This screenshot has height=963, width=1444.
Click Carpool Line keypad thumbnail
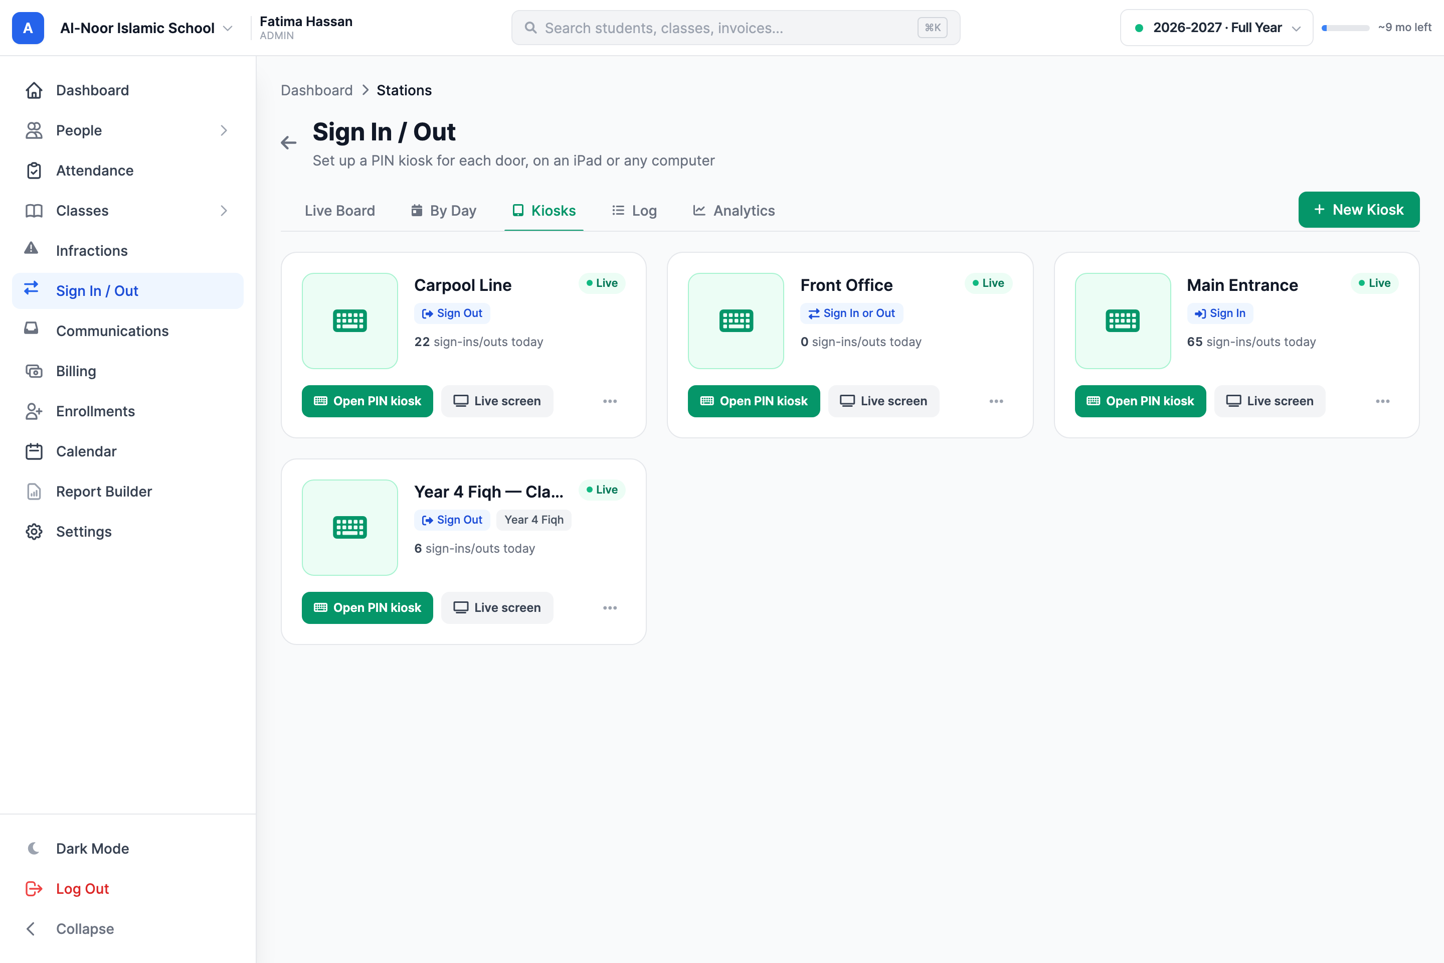(350, 320)
